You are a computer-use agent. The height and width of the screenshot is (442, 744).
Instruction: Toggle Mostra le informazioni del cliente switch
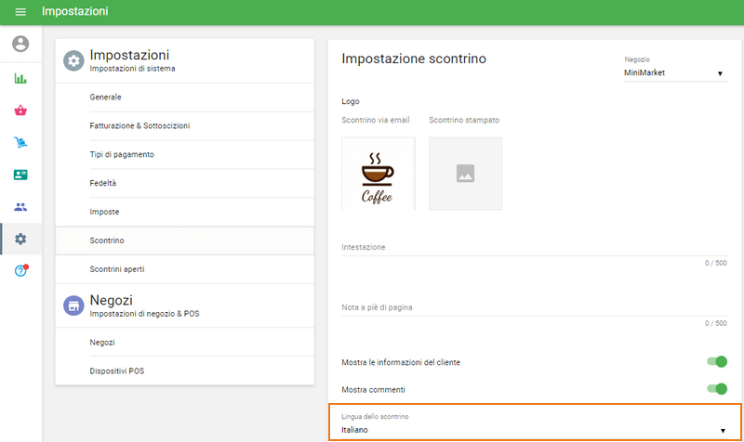(715, 362)
